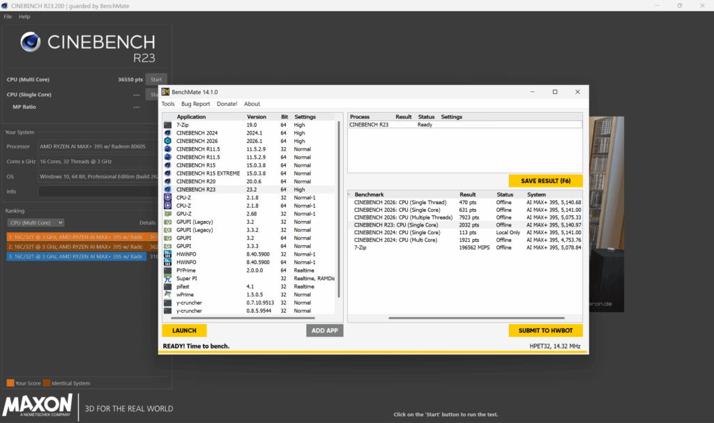Viewport: 714px width, 423px height.
Task: Click Details link in Ranking panel
Action: pyautogui.click(x=148, y=223)
